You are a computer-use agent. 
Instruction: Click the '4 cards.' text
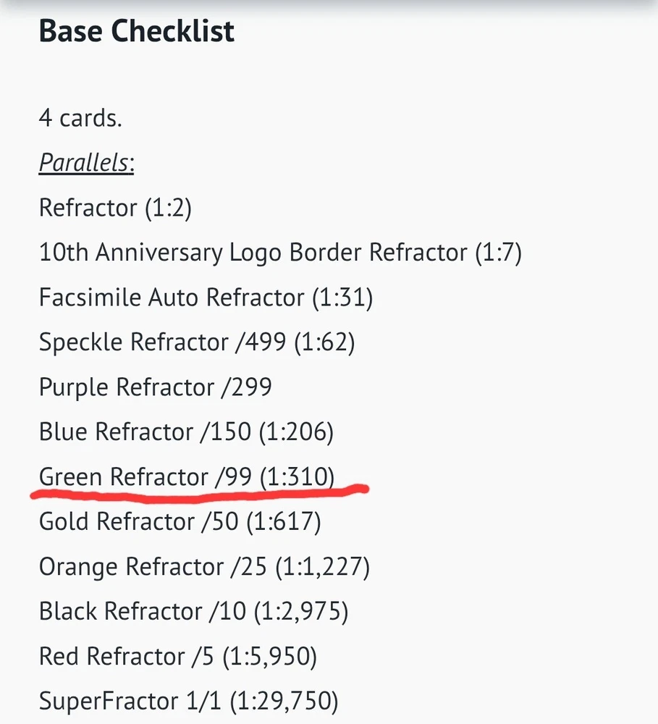coord(80,118)
